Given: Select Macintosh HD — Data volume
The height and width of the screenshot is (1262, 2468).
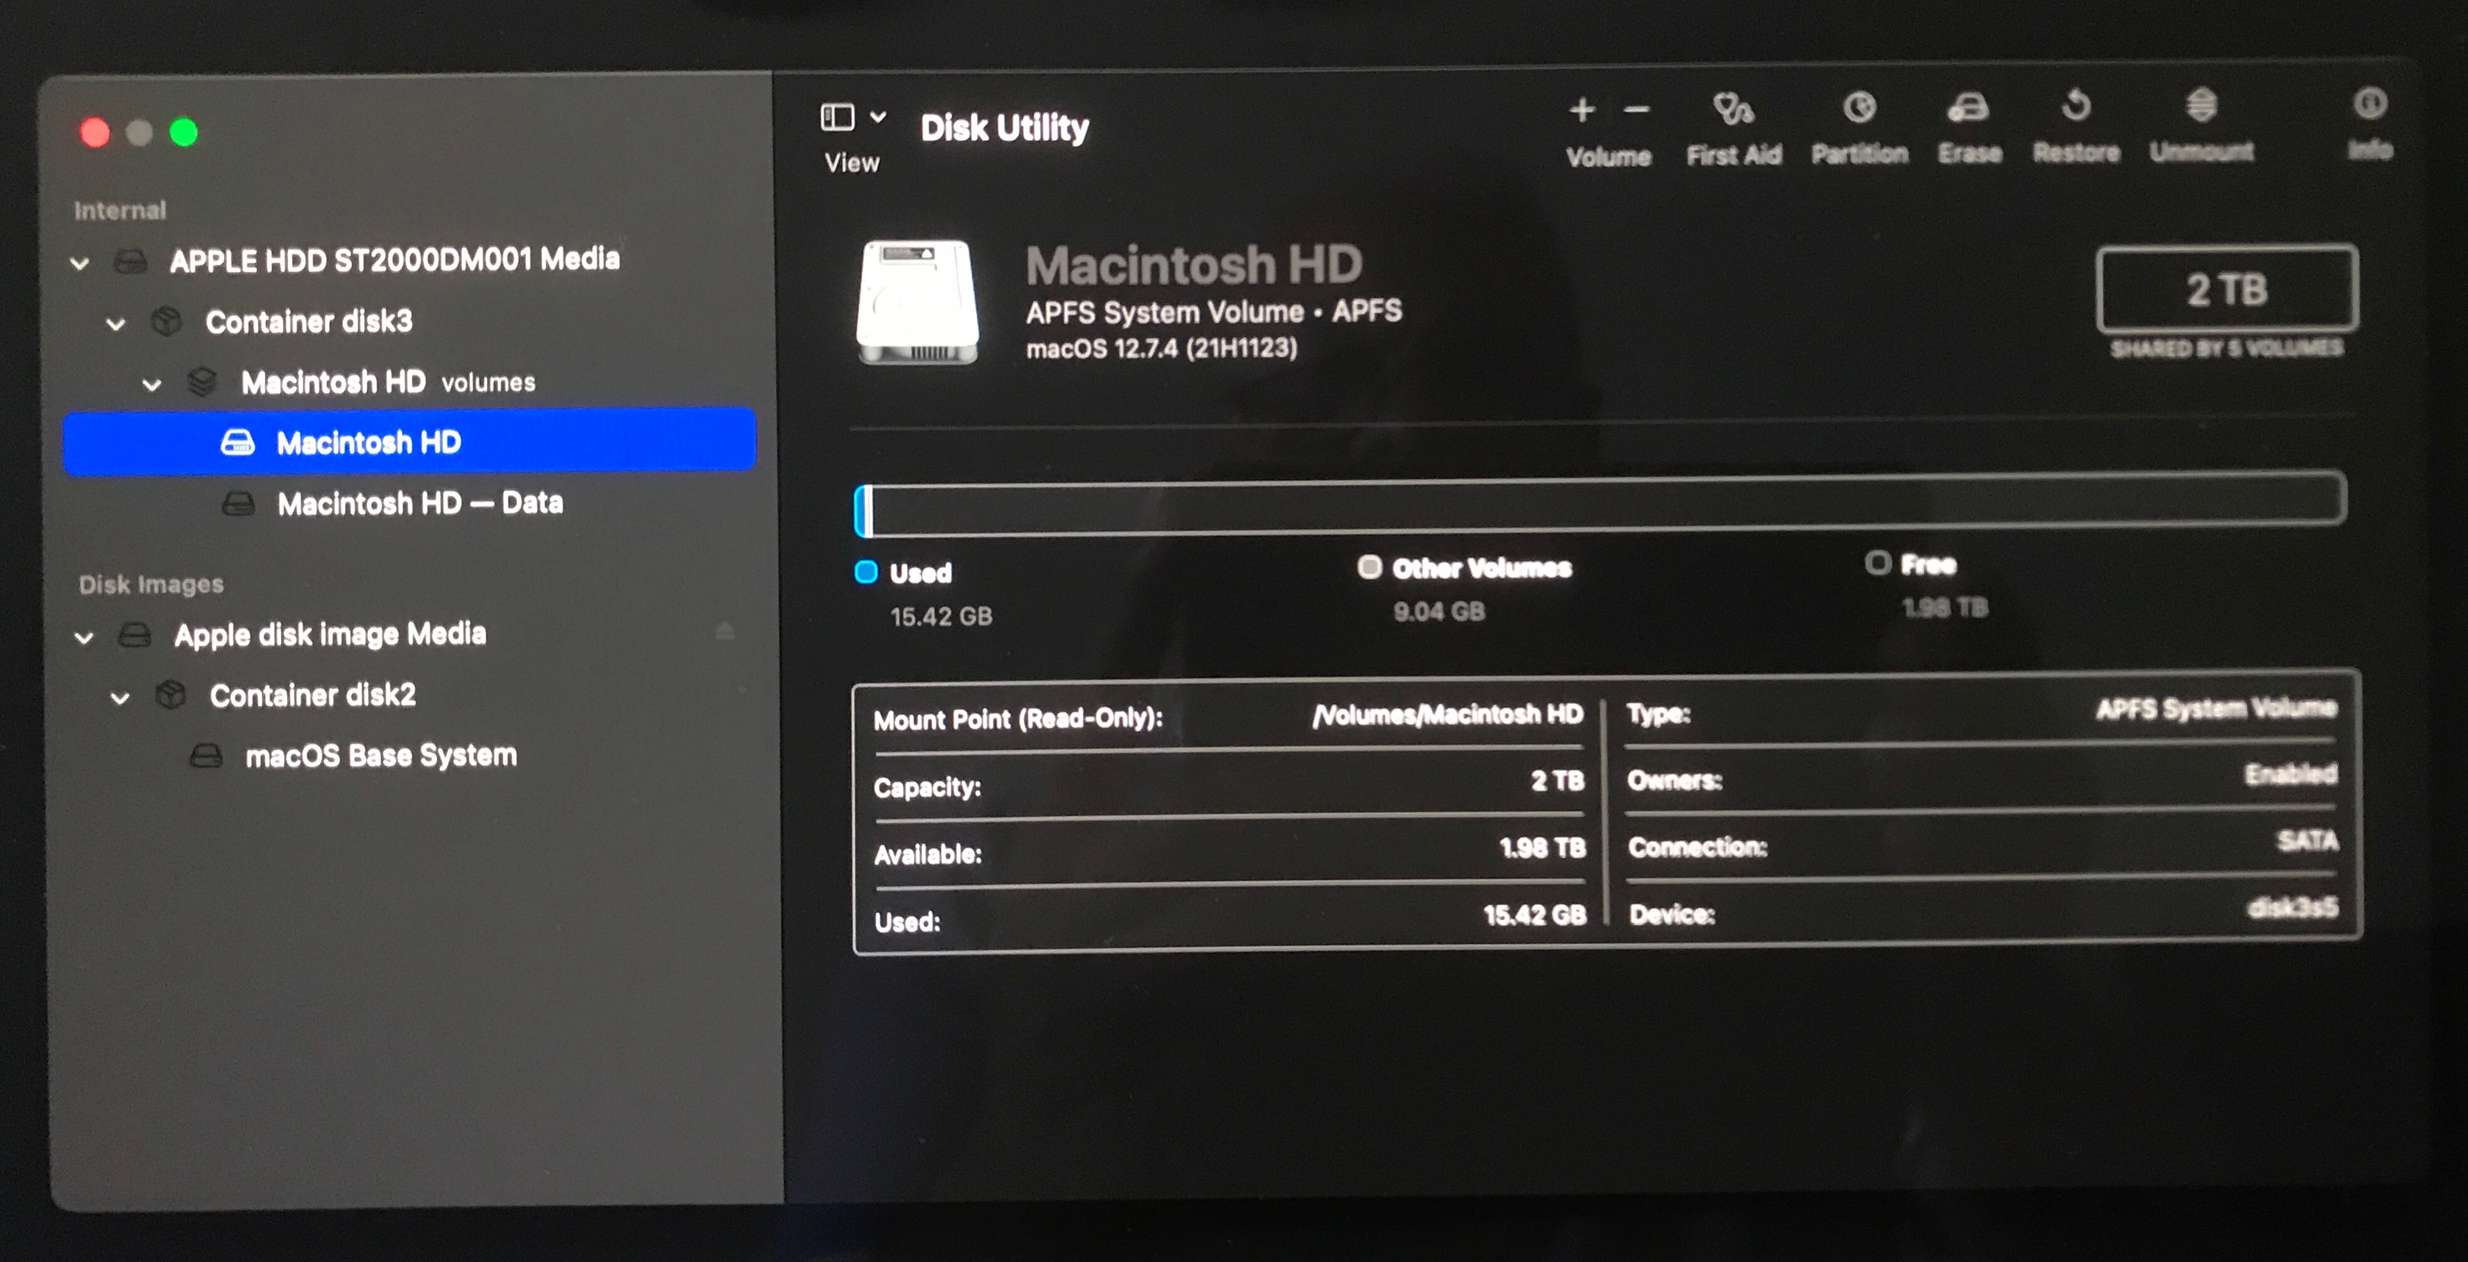Looking at the screenshot, I should pyautogui.click(x=419, y=503).
